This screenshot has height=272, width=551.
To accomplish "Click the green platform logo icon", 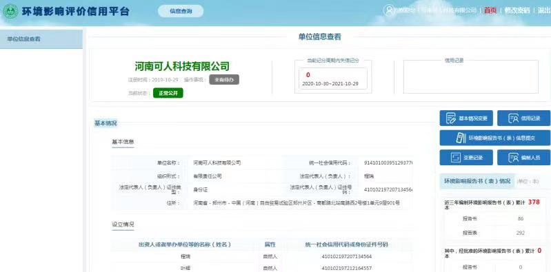I will [x=10, y=12].
